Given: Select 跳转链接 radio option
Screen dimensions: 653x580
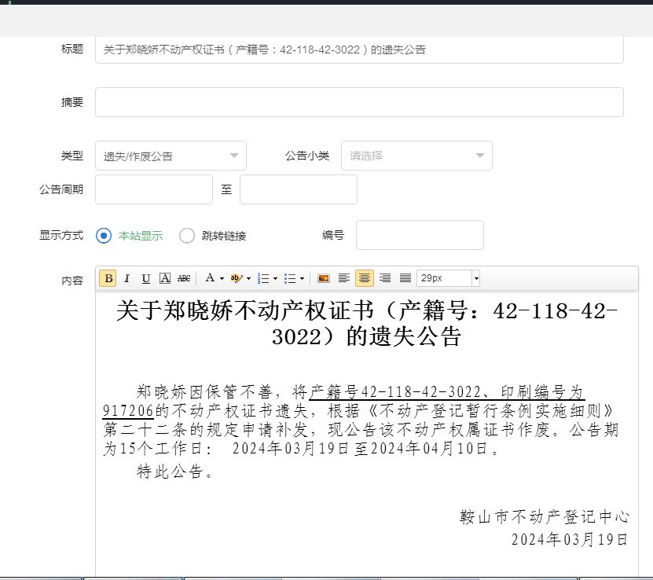Looking at the screenshot, I should [x=187, y=236].
